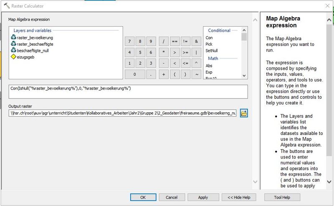
Task: Collapse help with Hide Help button
Action: (x=236, y=197)
